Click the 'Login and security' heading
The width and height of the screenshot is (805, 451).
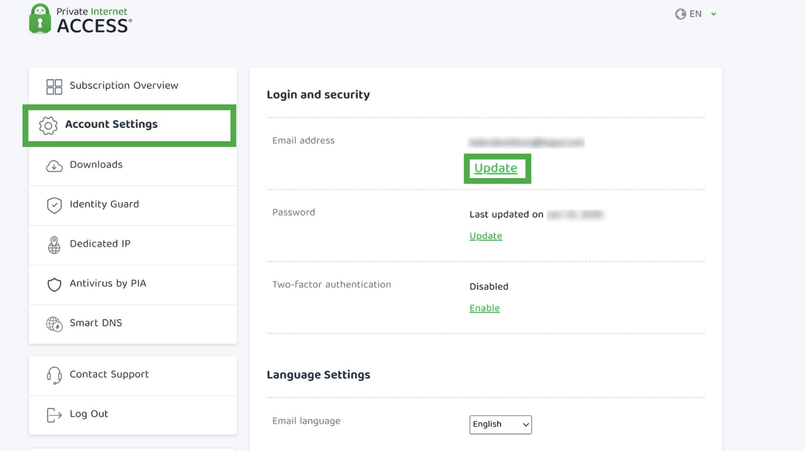[x=318, y=95]
